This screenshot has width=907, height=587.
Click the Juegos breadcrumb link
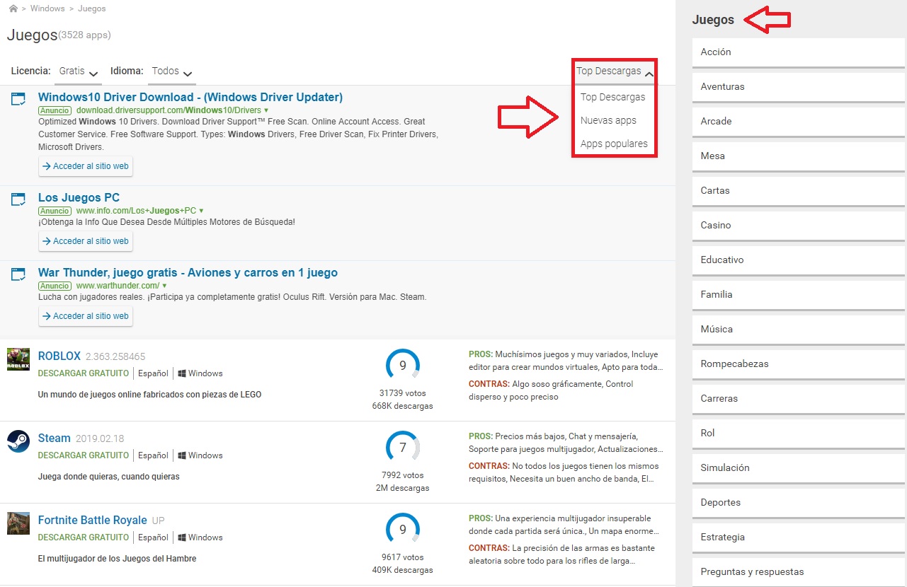tap(93, 9)
